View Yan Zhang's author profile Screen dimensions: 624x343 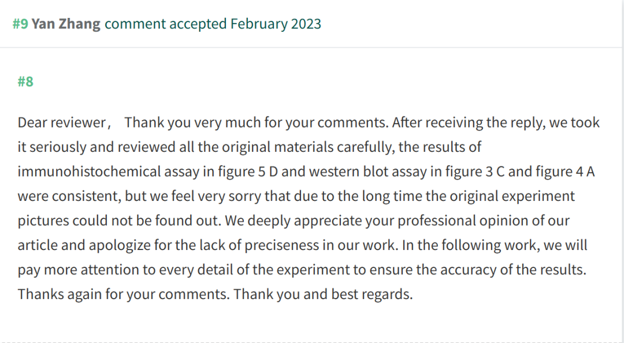[x=66, y=24]
